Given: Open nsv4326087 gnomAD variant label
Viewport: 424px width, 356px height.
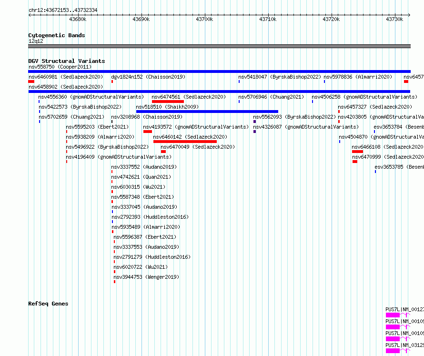Looking at the screenshot, I should [306, 127].
